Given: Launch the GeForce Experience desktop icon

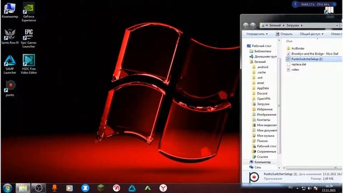Looking at the screenshot, I should pyautogui.click(x=28, y=12).
